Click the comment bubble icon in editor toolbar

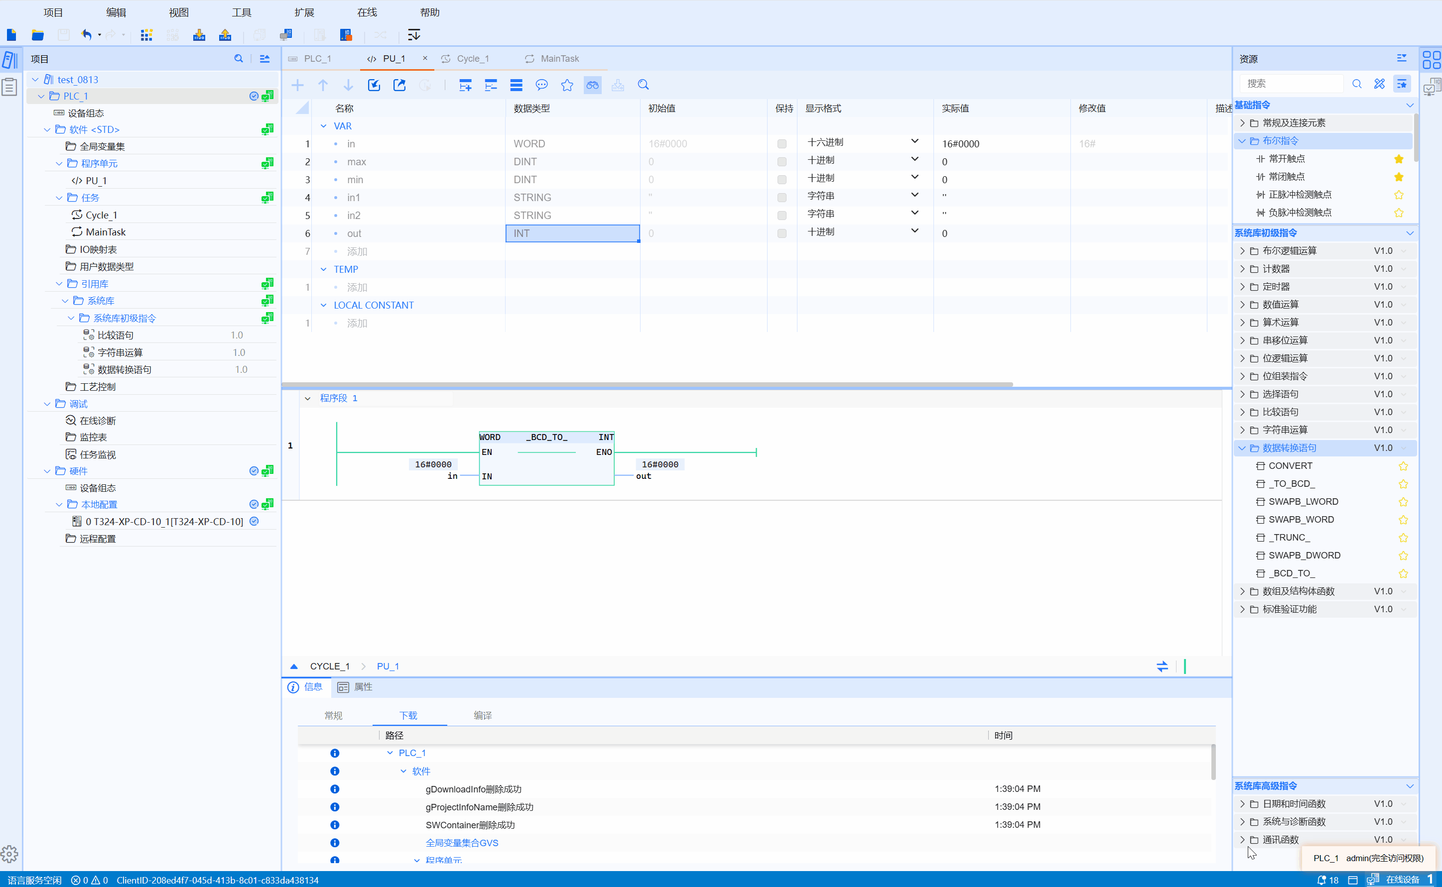541,85
